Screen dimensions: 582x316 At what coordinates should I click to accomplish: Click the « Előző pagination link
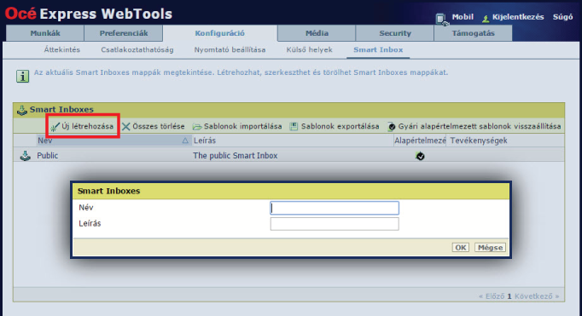tap(492, 296)
